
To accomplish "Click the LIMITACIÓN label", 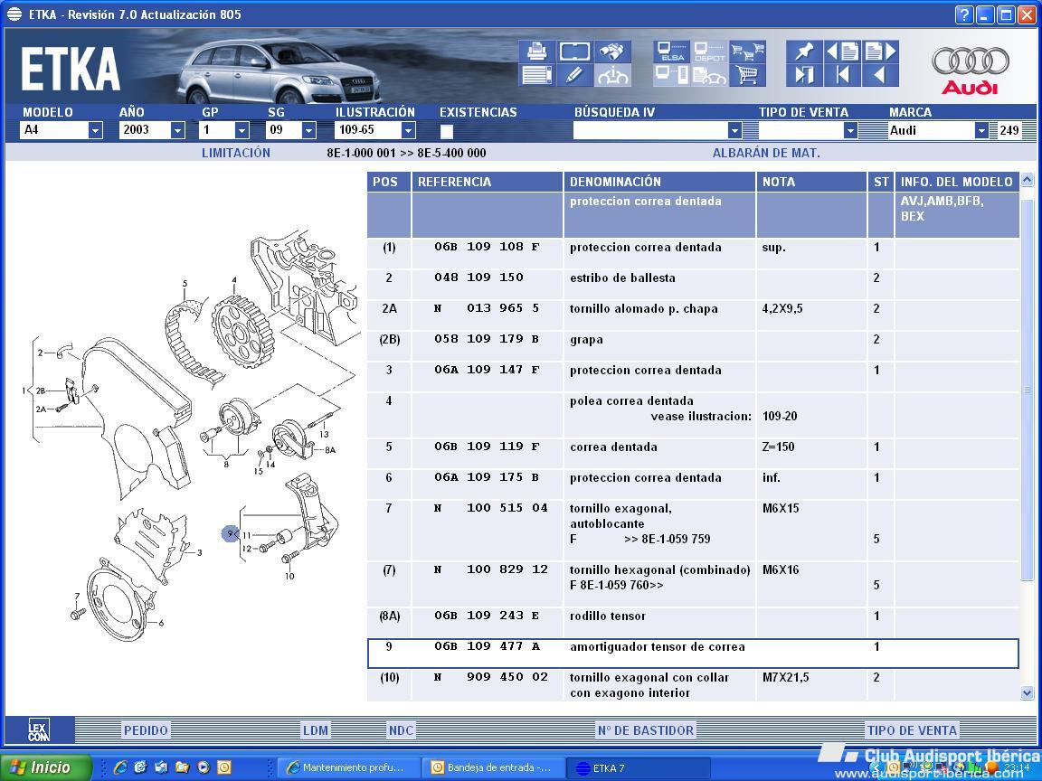I will pos(236,153).
